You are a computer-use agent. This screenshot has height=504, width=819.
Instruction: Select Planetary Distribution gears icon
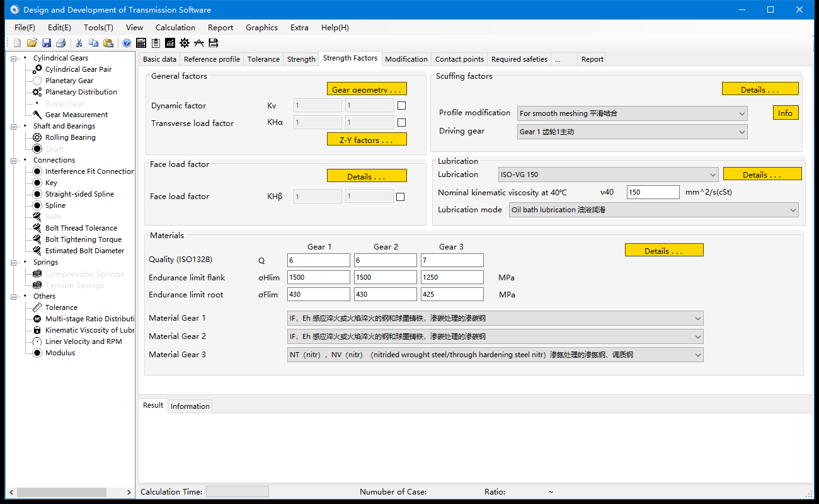pyautogui.click(x=37, y=92)
